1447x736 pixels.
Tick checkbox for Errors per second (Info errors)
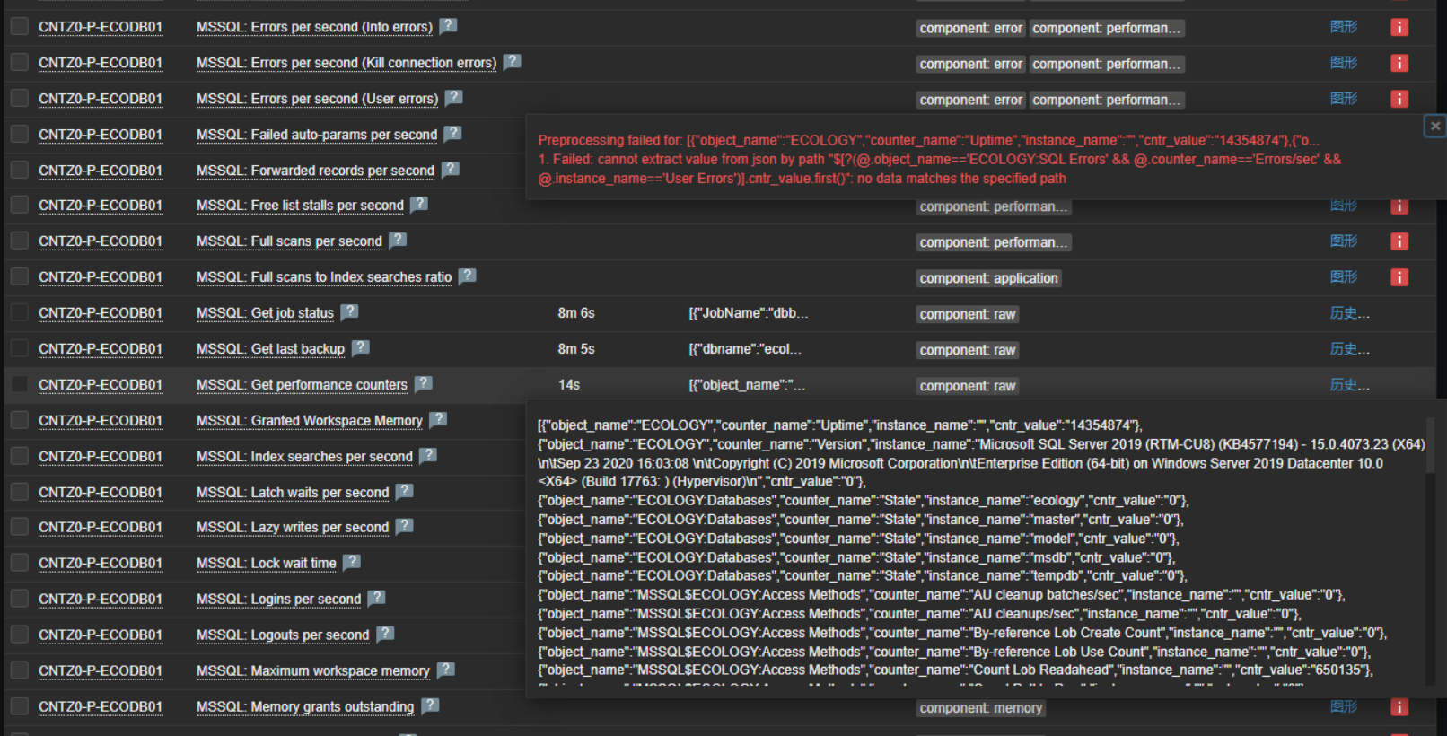19,26
